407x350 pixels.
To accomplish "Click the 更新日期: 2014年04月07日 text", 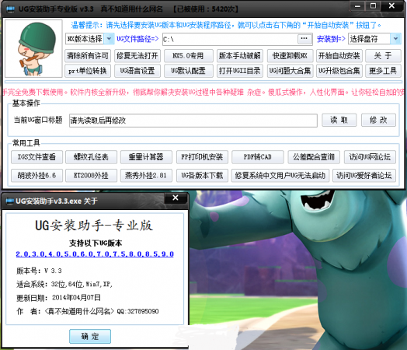I will pyautogui.click(x=58, y=298).
